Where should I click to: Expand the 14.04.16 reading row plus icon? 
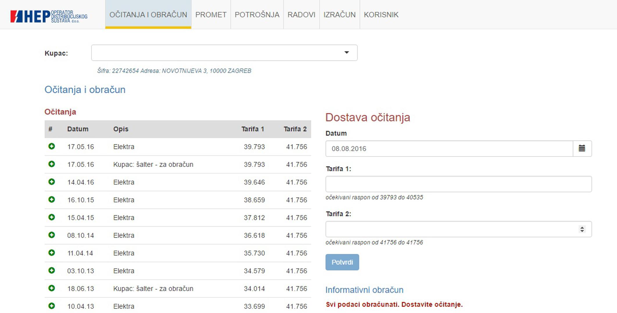(x=52, y=182)
